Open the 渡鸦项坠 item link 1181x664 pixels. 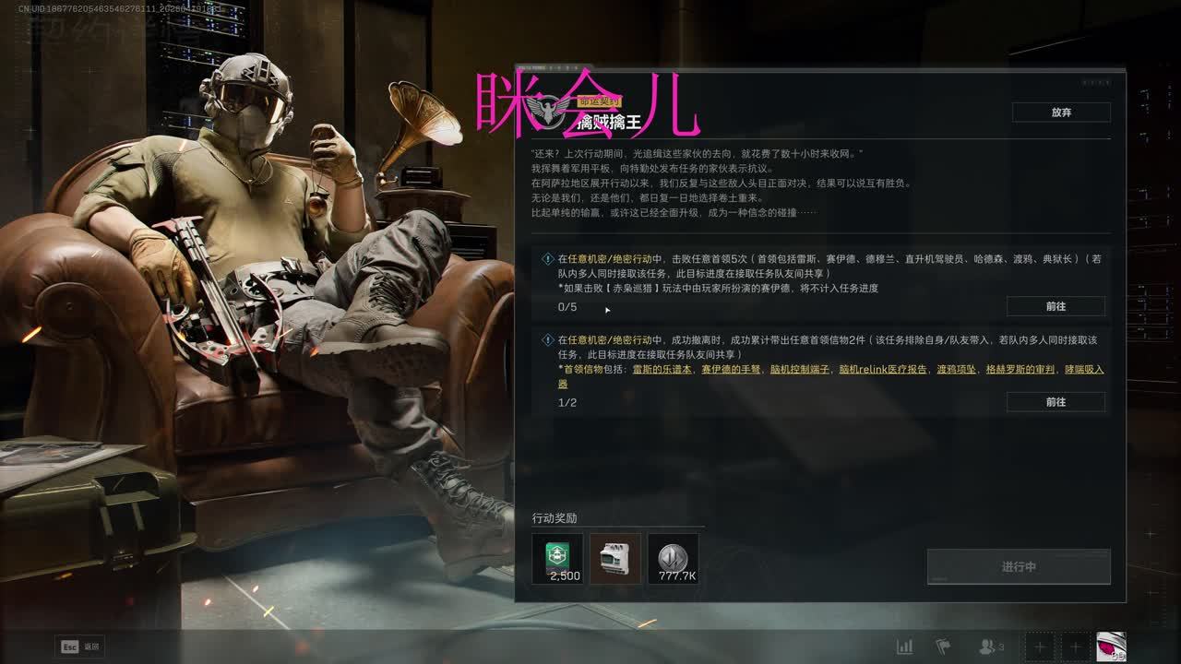tap(957, 370)
